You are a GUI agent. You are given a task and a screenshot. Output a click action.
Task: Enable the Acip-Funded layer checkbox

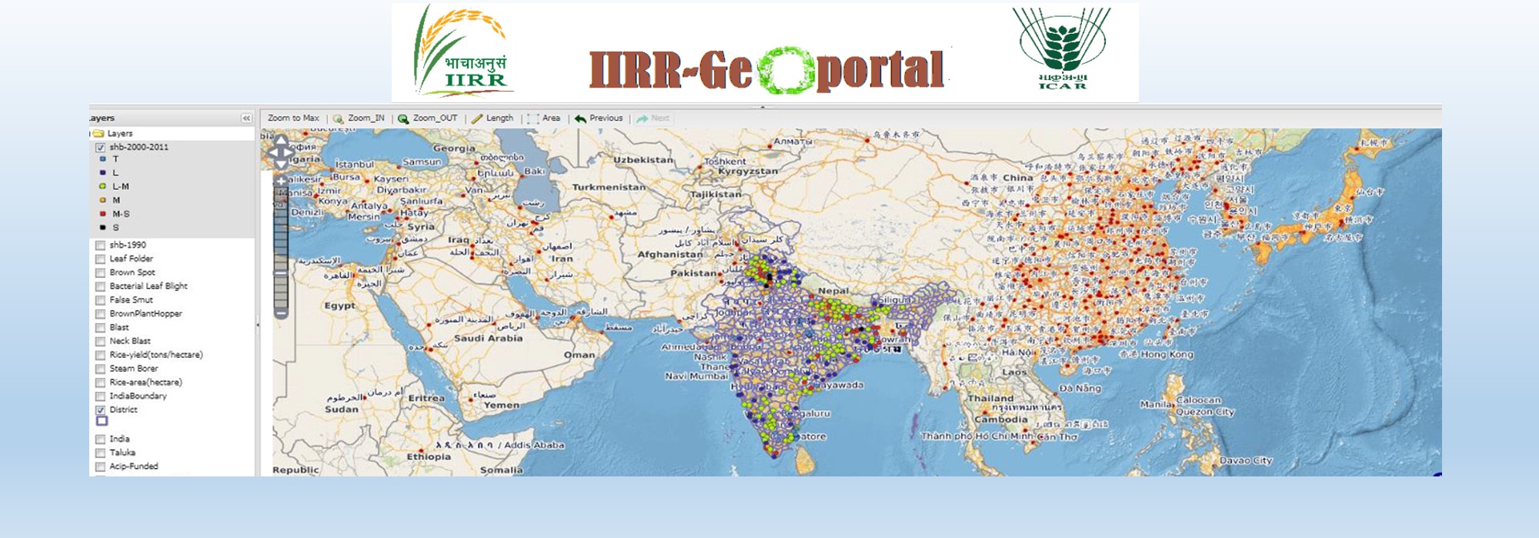[100, 466]
